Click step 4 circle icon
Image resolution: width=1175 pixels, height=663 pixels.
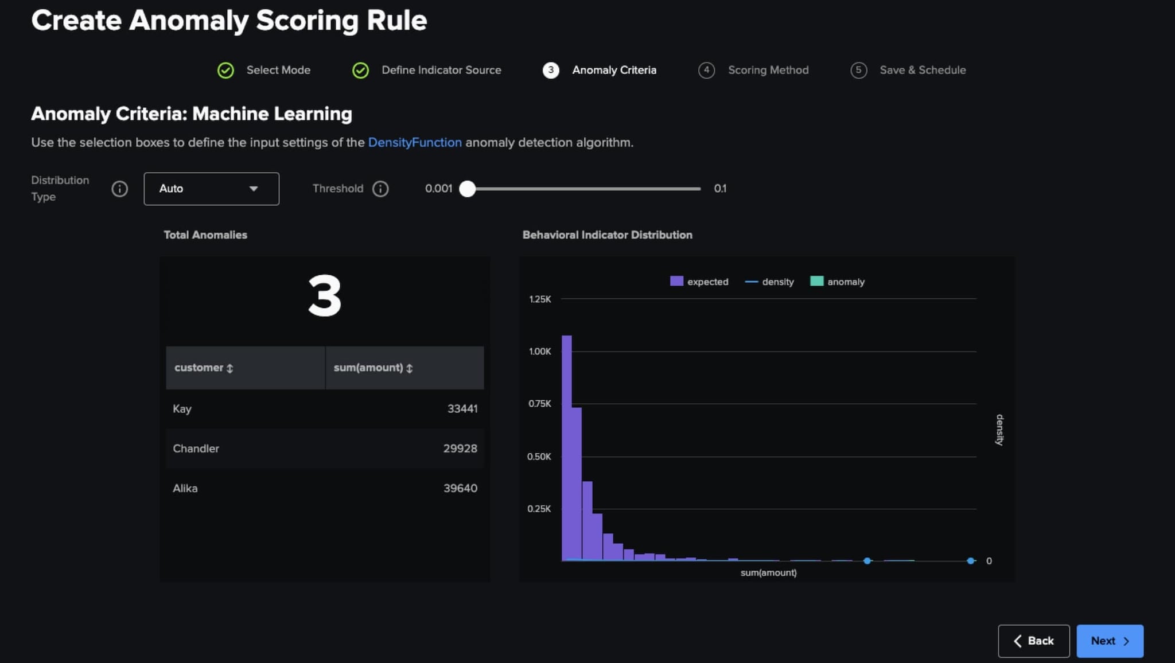706,71
